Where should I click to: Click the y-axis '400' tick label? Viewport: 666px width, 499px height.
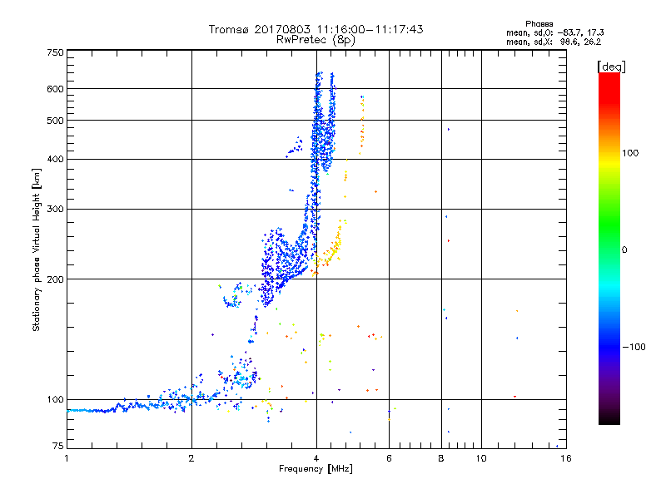point(55,160)
